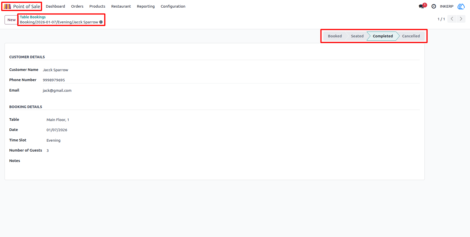
Task: Open the chat messages icon
Action: 422,6
